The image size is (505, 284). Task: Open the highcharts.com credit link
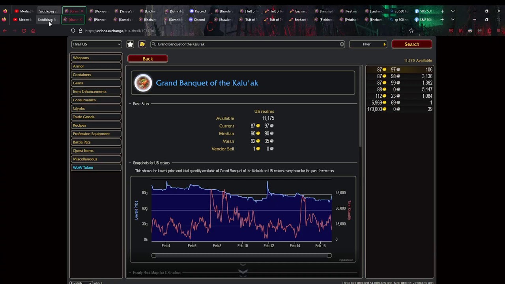[346, 260]
